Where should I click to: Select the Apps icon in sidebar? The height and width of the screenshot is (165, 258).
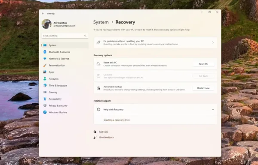[x=45, y=72]
